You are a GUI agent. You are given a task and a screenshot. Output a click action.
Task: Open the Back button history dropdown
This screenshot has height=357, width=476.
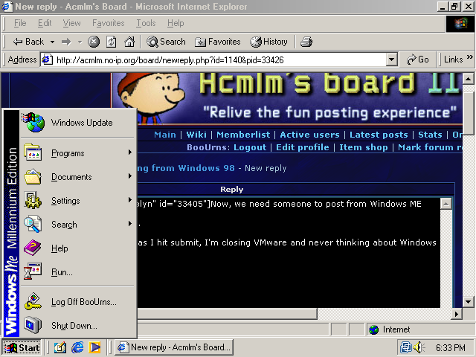point(52,42)
